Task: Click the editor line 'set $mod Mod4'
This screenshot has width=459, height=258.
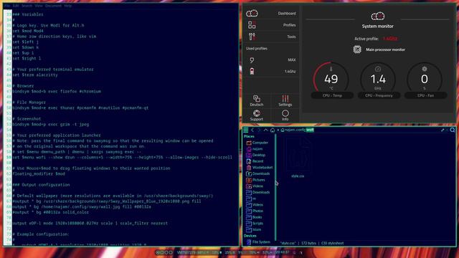Action: tap(28, 31)
